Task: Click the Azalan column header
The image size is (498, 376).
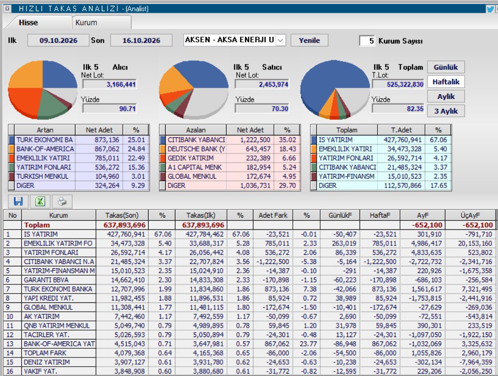Action: pos(196,130)
